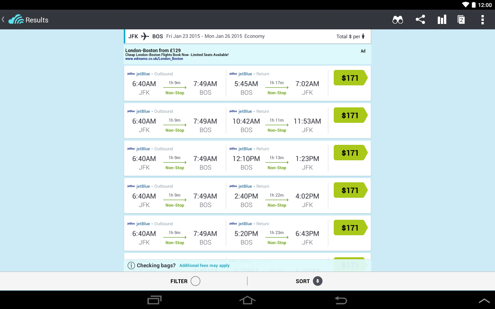Screen dimensions: 495x309
Task: Tap the 6:43PM JFK arrival time
Action: pyautogui.click(x=307, y=234)
